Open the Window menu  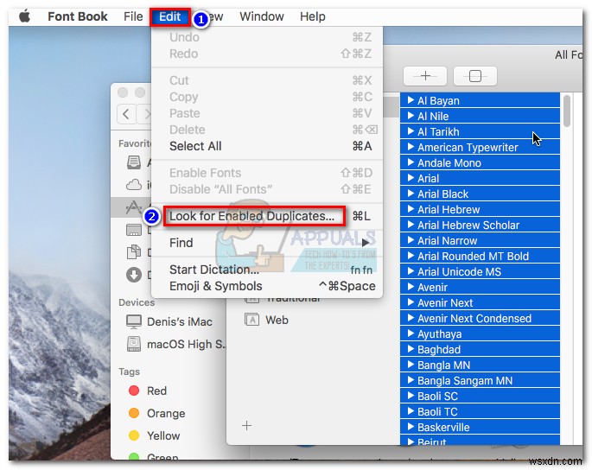click(262, 16)
